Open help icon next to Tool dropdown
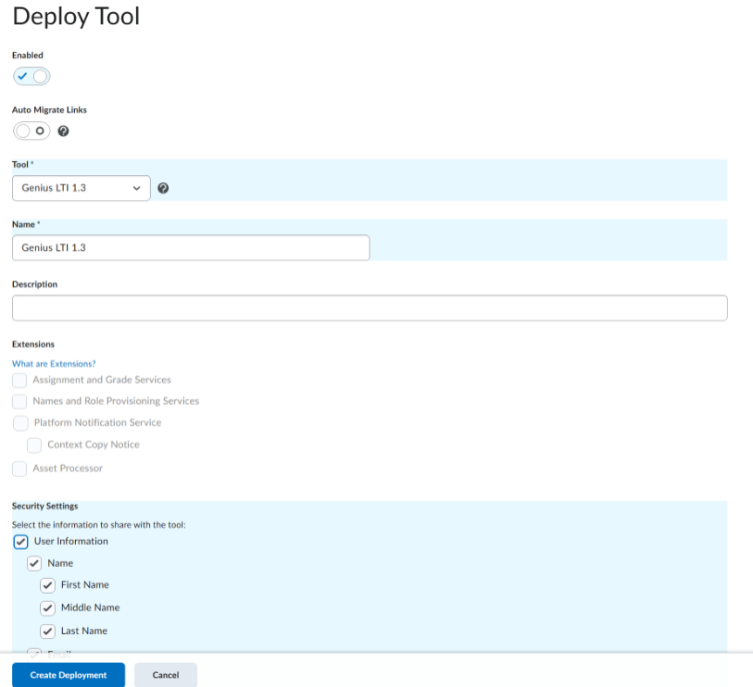 click(163, 188)
